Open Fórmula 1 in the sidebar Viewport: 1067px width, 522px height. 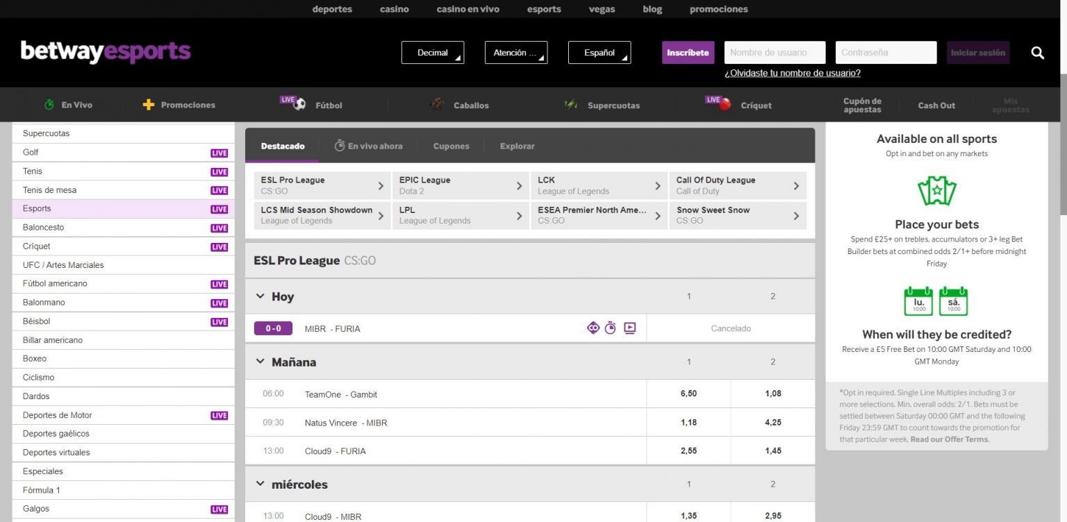124,490
